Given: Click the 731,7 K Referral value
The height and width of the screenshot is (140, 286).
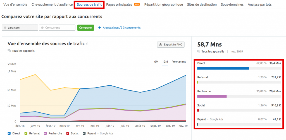Looking at the screenshot, I should coord(276,77).
